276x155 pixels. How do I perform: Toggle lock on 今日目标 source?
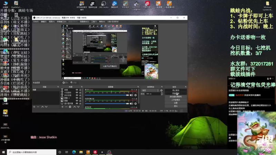point(80,92)
